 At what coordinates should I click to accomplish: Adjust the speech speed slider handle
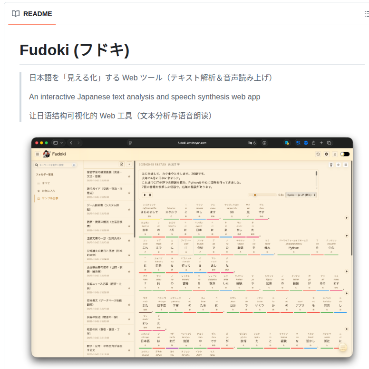click(x=255, y=195)
